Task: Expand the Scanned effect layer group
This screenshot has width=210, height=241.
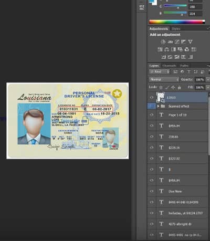Action: [158, 106]
